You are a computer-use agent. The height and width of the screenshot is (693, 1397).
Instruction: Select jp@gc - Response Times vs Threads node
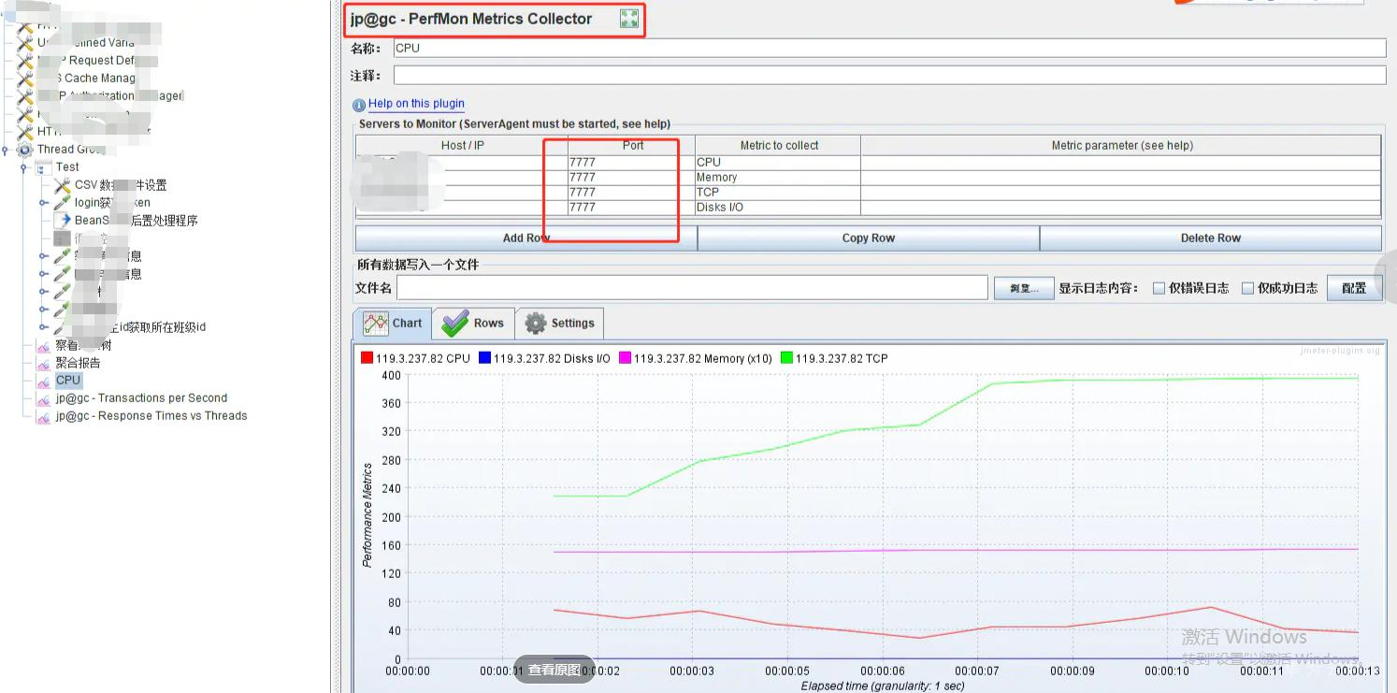coord(151,416)
